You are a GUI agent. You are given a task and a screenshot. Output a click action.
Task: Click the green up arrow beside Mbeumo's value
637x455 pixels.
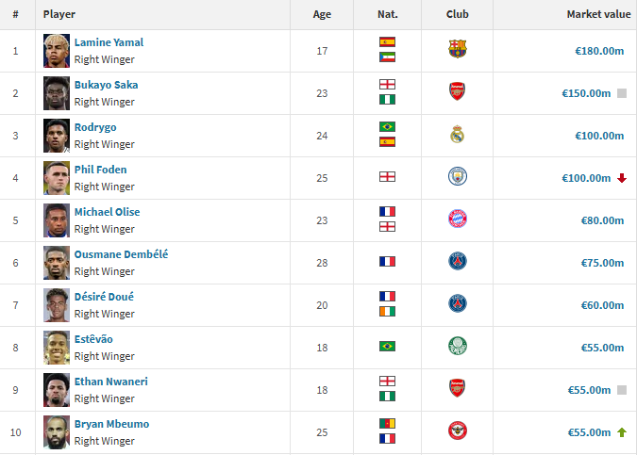pyautogui.click(x=622, y=432)
